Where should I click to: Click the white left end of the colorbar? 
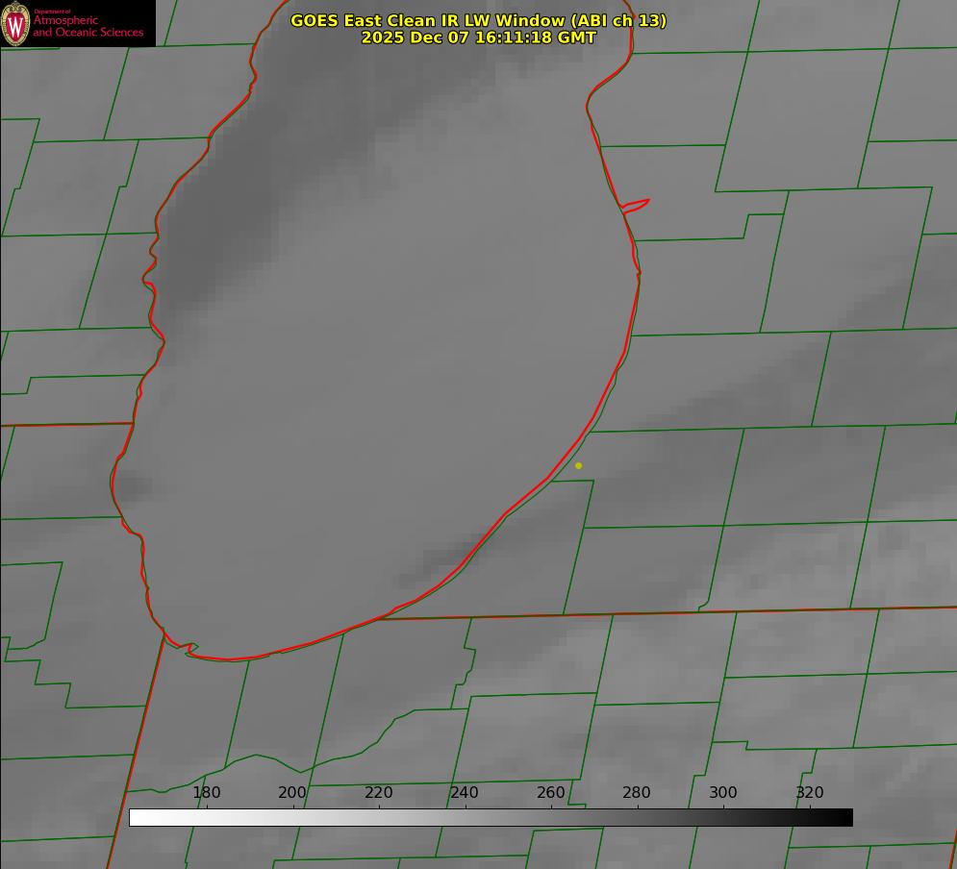click(137, 817)
